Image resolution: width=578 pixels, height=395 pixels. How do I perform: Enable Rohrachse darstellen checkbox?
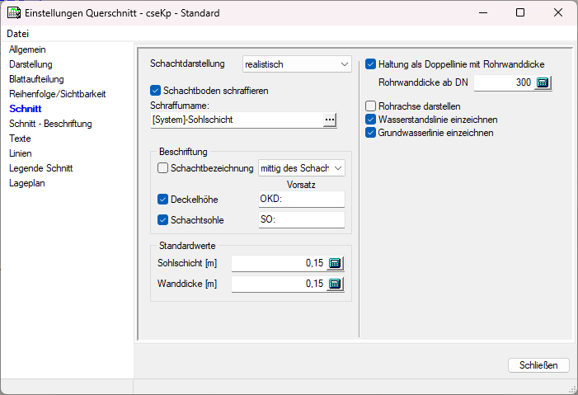[370, 106]
